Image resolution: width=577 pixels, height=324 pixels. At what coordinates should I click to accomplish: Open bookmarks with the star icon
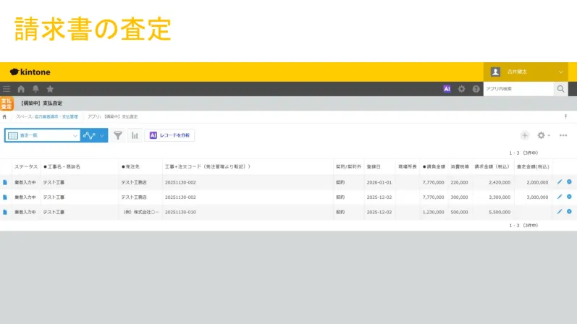pos(50,89)
